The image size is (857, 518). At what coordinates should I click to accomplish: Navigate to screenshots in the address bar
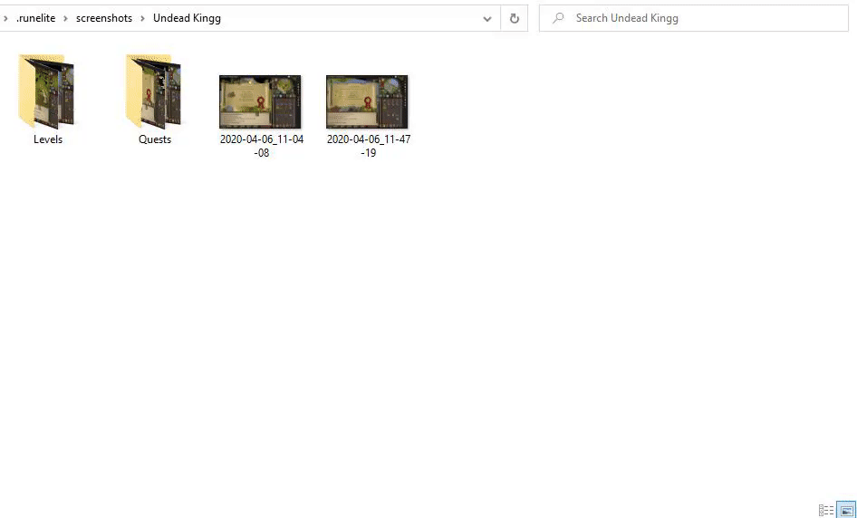coord(104,18)
